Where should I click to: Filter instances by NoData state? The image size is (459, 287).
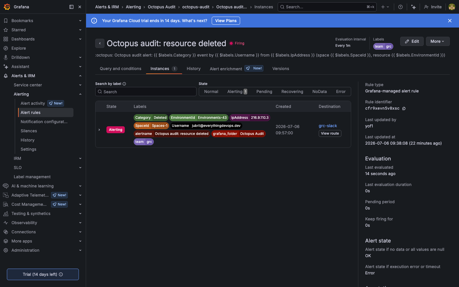coord(320,92)
